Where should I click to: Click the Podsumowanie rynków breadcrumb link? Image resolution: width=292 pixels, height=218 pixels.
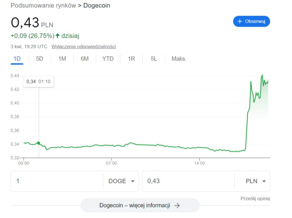[x=43, y=5]
